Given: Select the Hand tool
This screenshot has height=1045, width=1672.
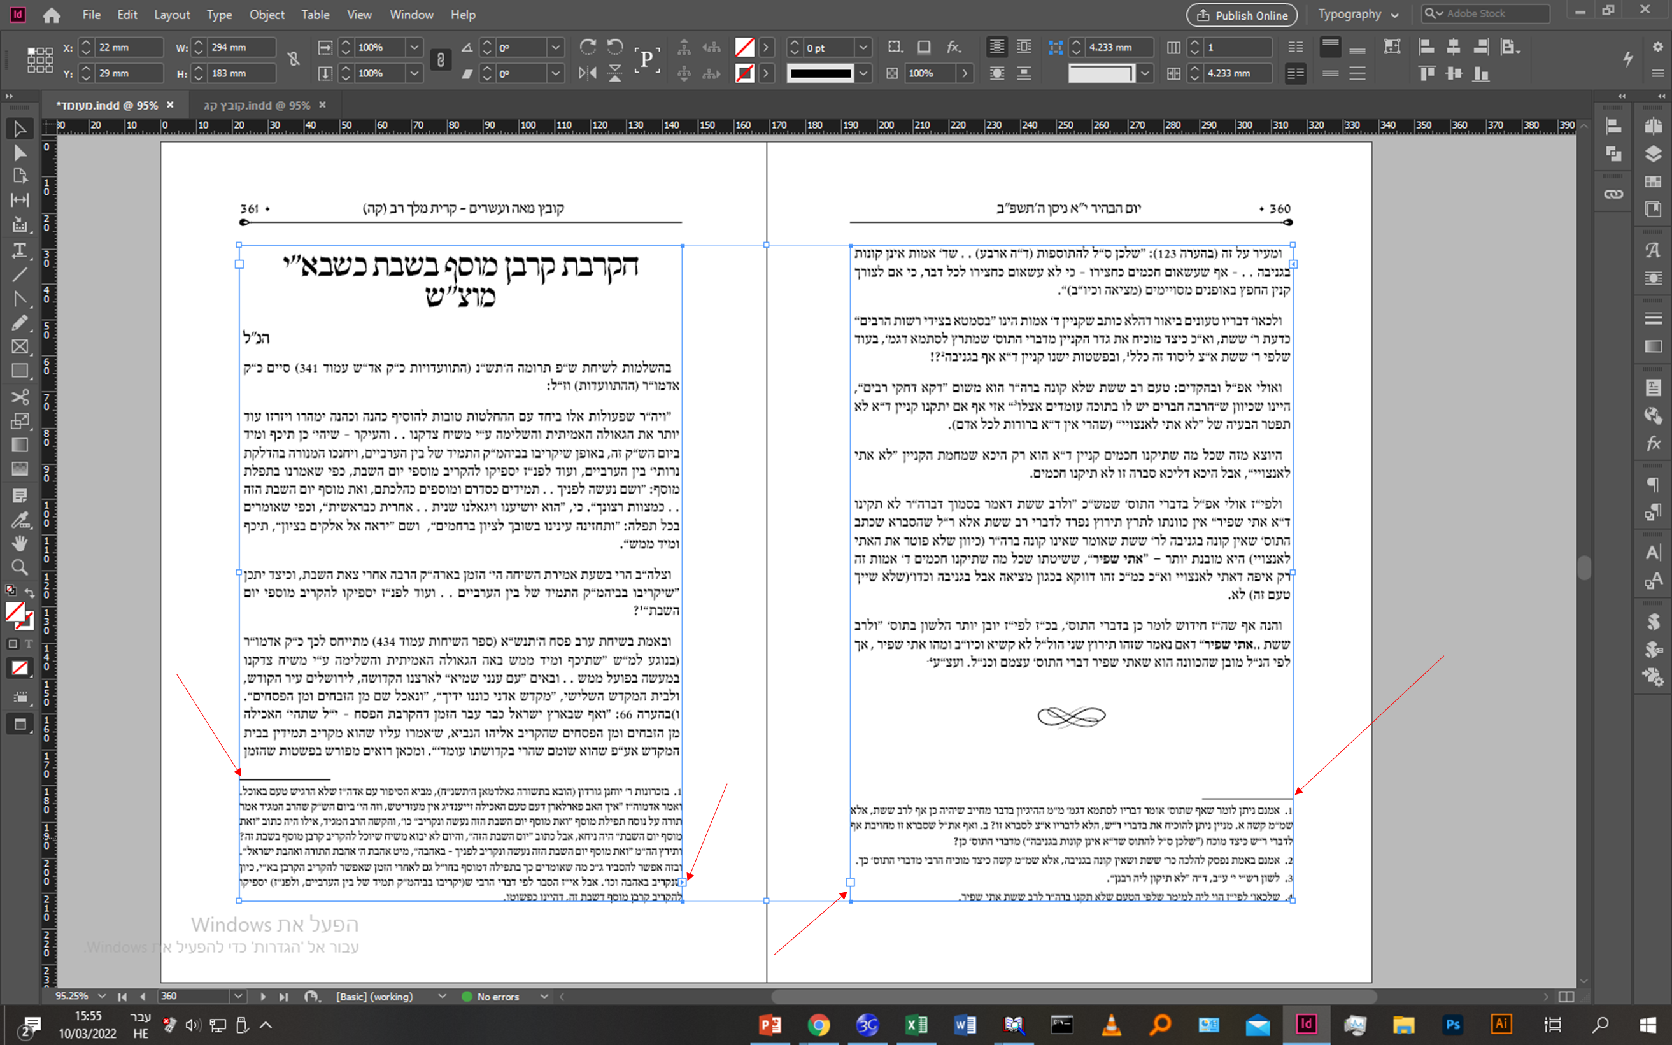Looking at the screenshot, I should [19, 543].
